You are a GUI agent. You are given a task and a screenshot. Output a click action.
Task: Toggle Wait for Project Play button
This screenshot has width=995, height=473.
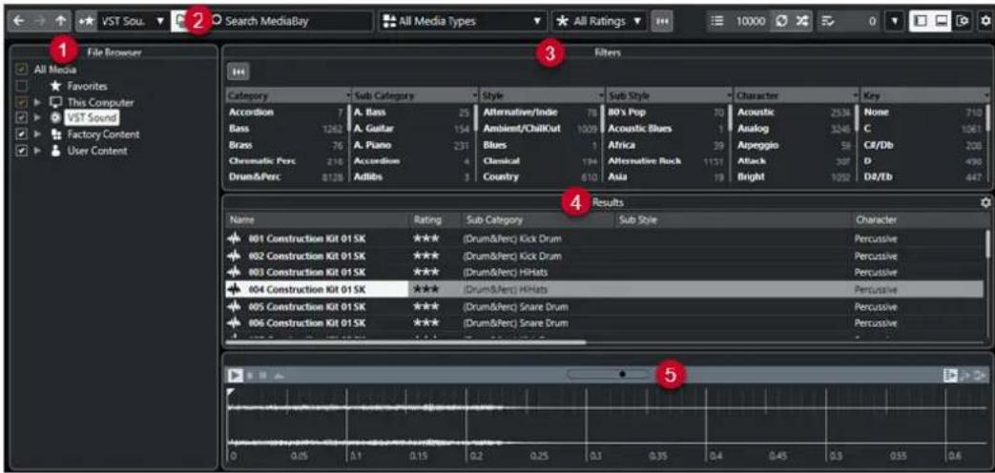pos(981,376)
